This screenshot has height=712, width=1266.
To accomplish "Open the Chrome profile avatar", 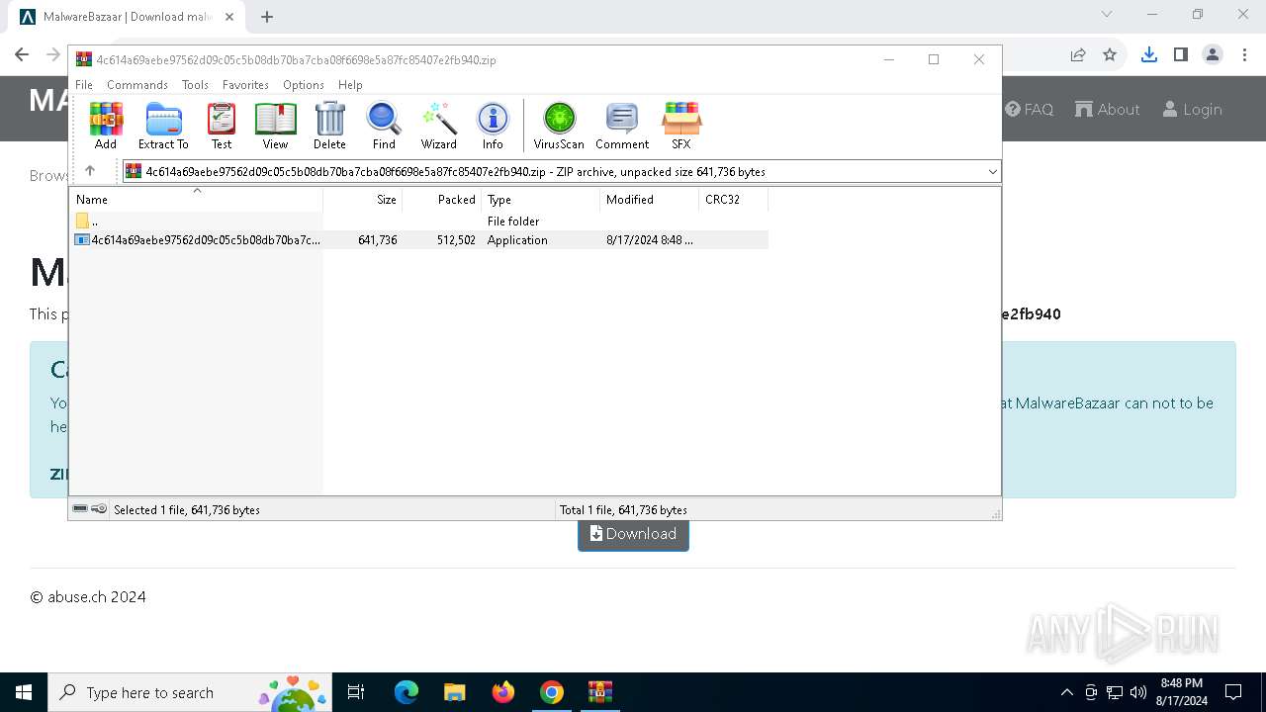I will point(1213,55).
